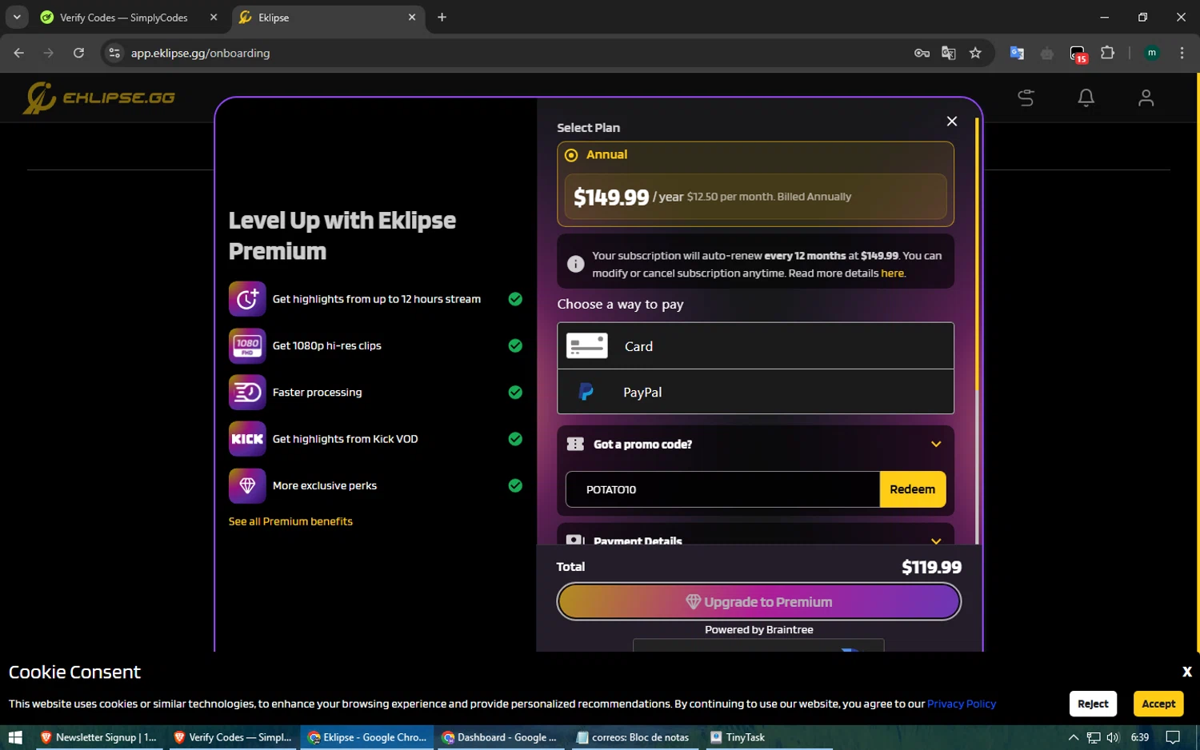The width and height of the screenshot is (1200, 750).
Task: Show hidden system tray icons
Action: pyautogui.click(x=1074, y=737)
